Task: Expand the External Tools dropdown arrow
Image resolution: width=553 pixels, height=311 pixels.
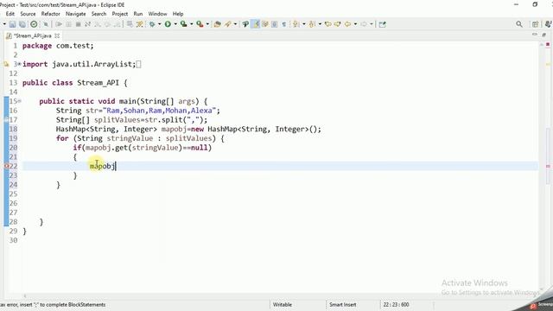Action: 207,24
